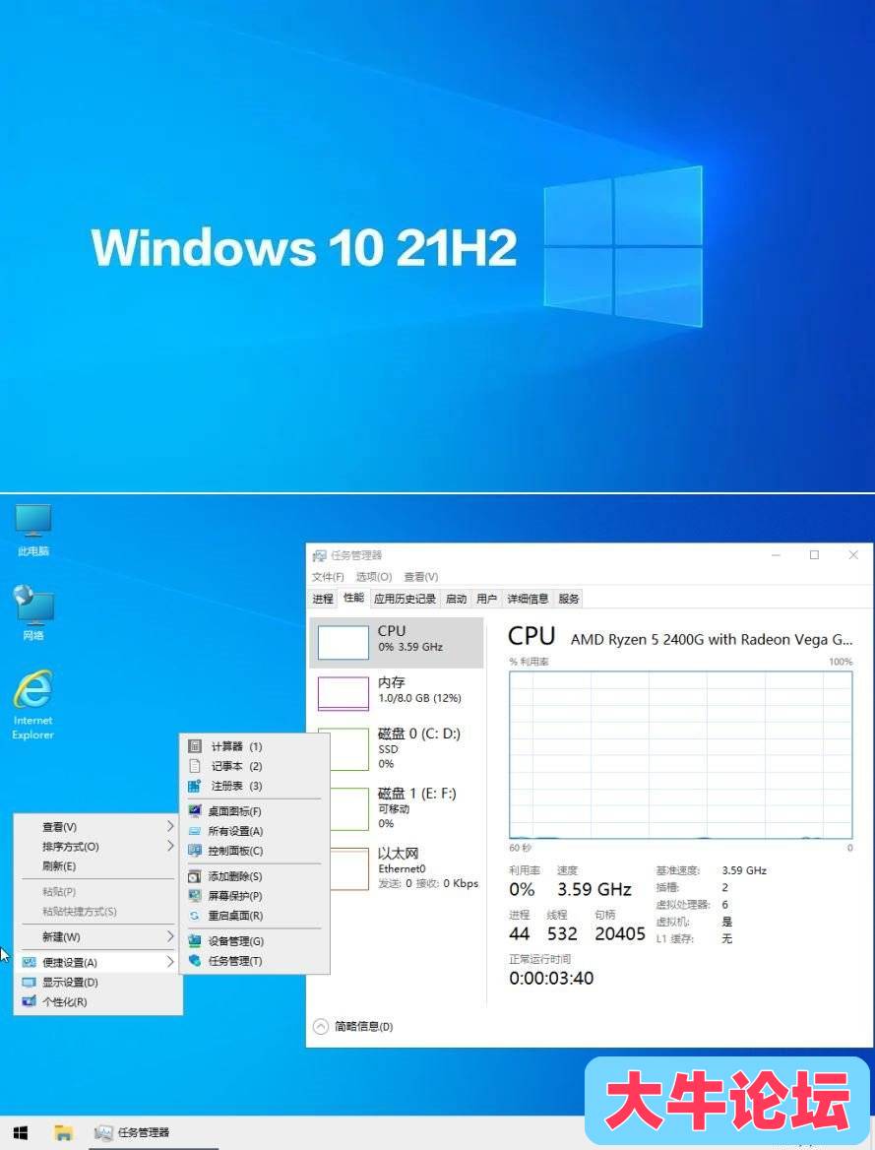Click the 3.59 GHz speed value
The image size is (875, 1150).
coord(594,890)
